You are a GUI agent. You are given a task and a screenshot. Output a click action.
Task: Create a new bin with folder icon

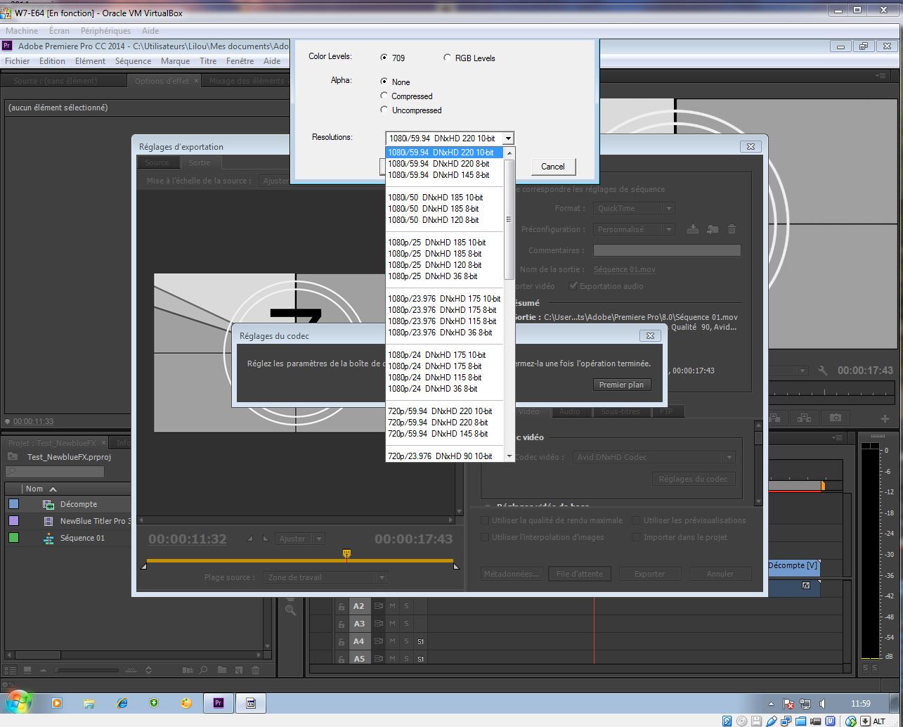tap(221, 671)
